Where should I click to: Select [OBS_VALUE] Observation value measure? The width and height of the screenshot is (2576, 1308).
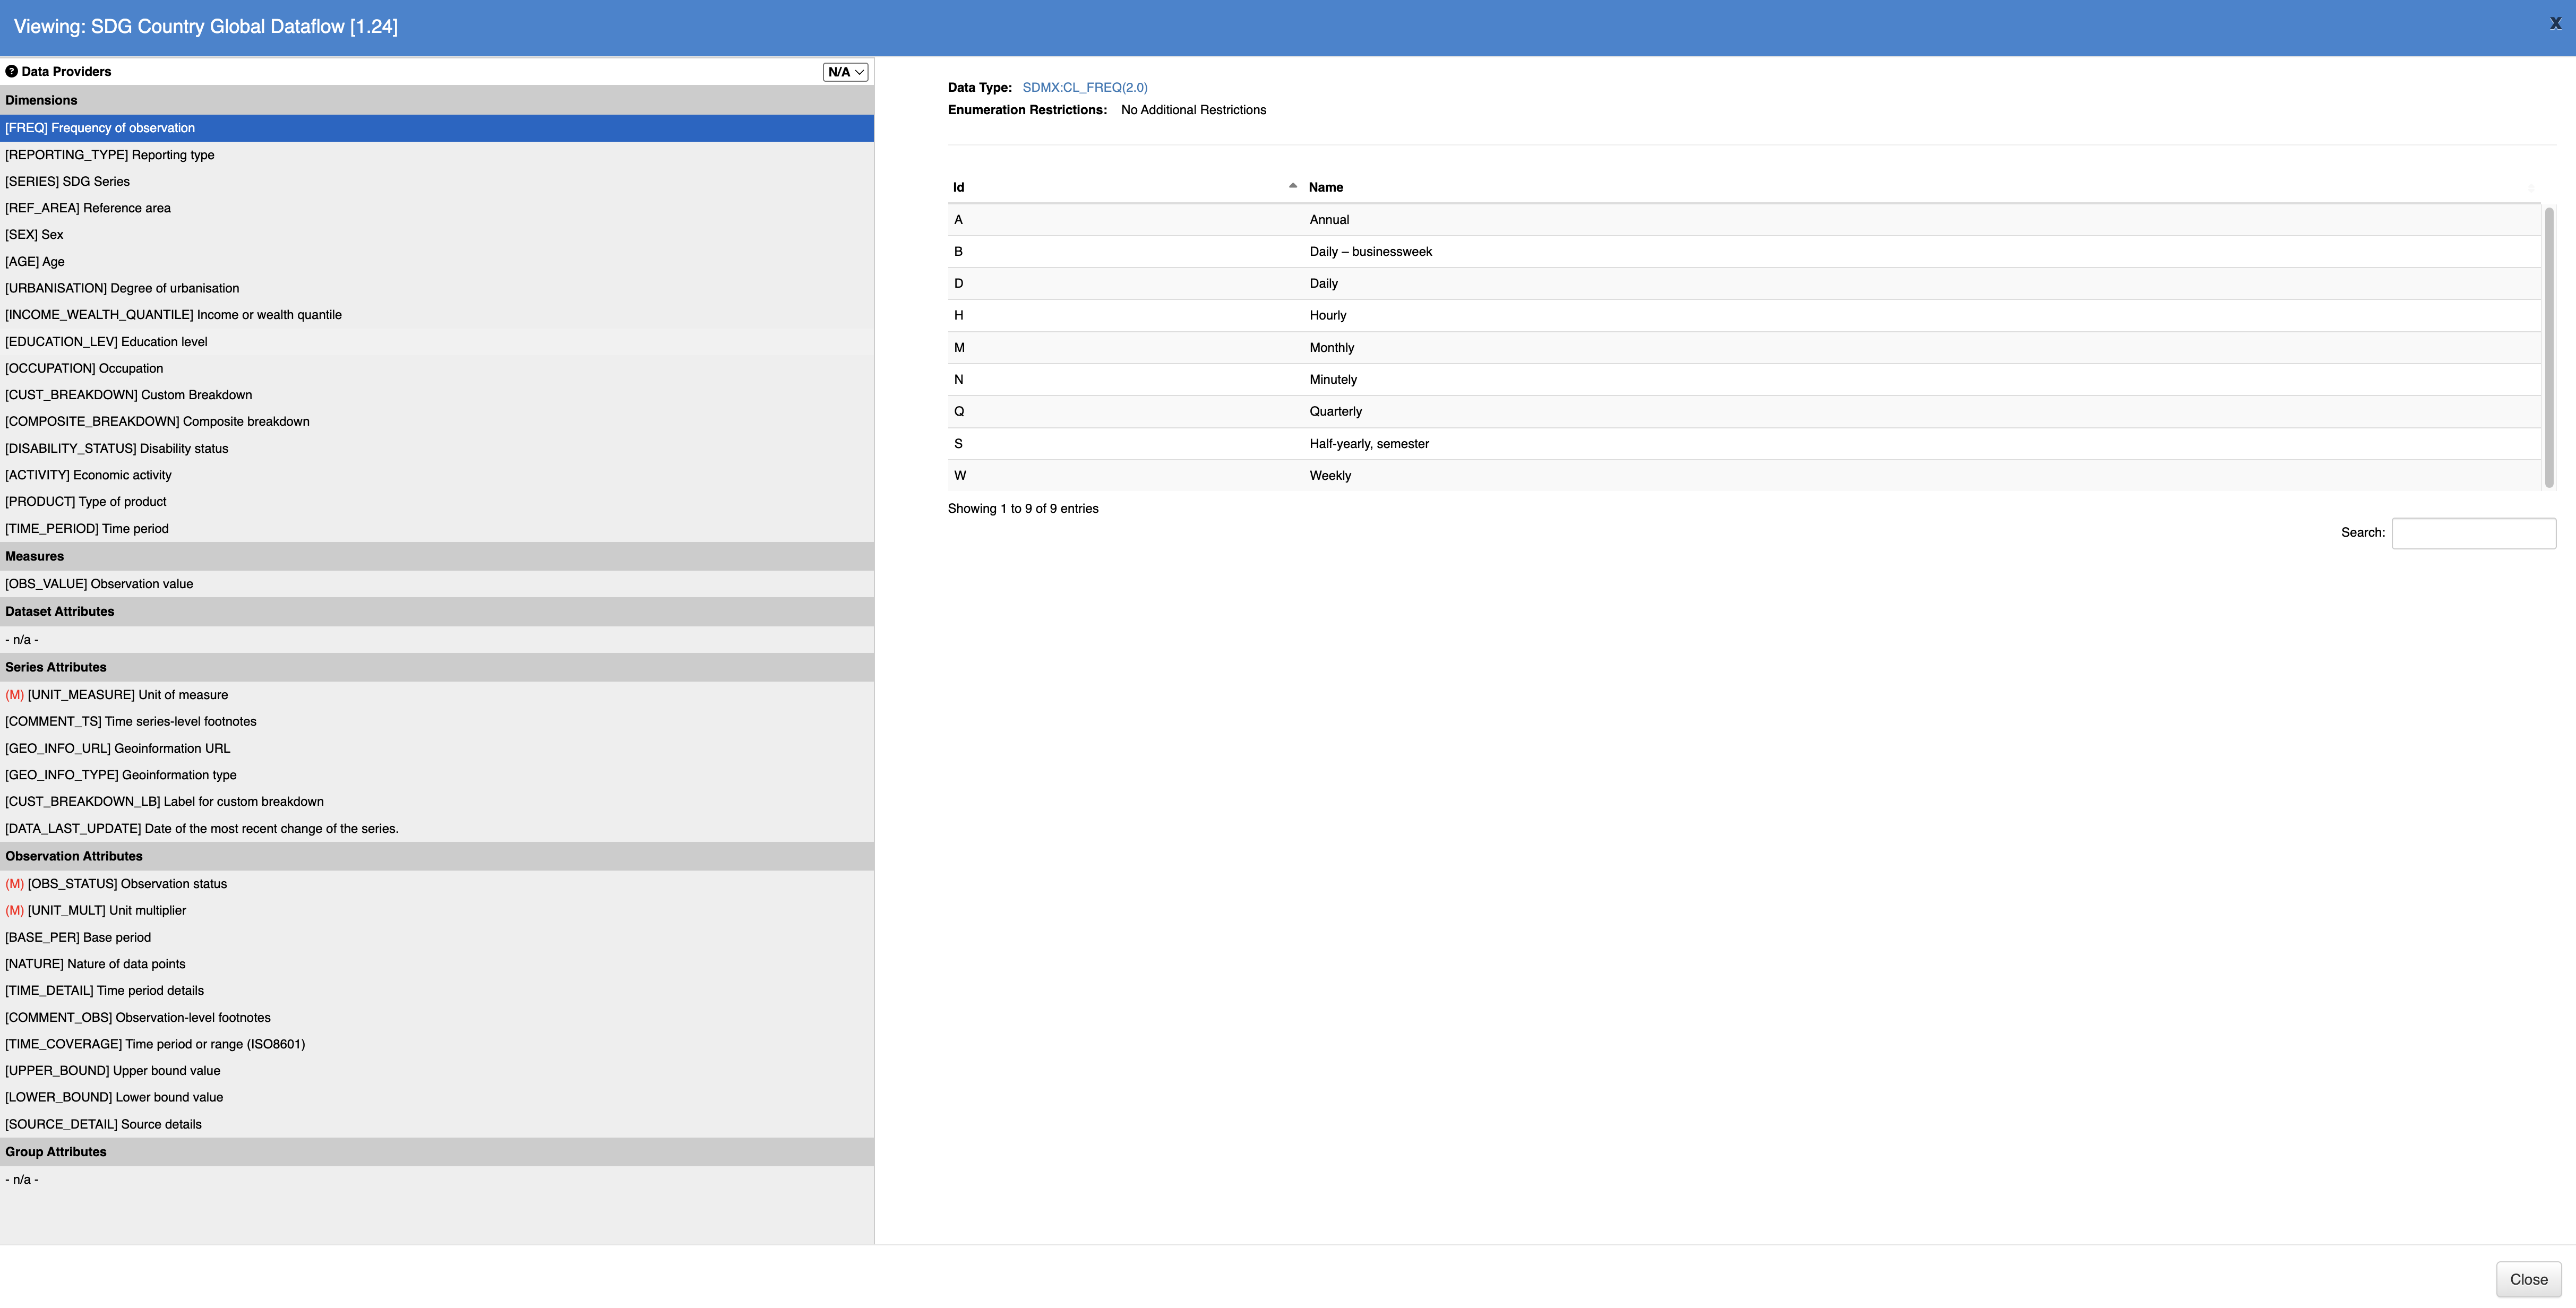point(437,584)
